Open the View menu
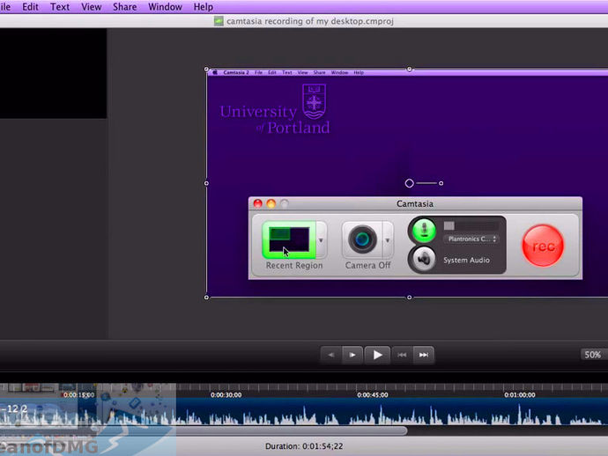608x456 pixels. point(91,6)
